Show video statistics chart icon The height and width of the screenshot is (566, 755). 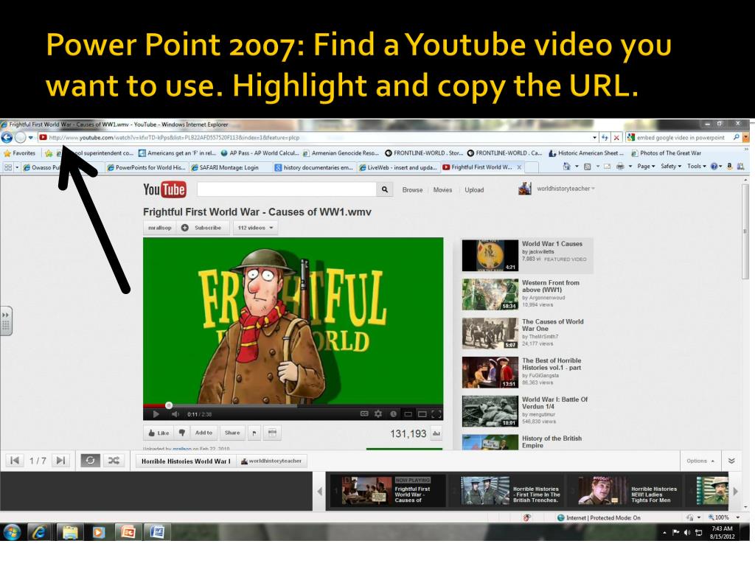click(x=436, y=433)
